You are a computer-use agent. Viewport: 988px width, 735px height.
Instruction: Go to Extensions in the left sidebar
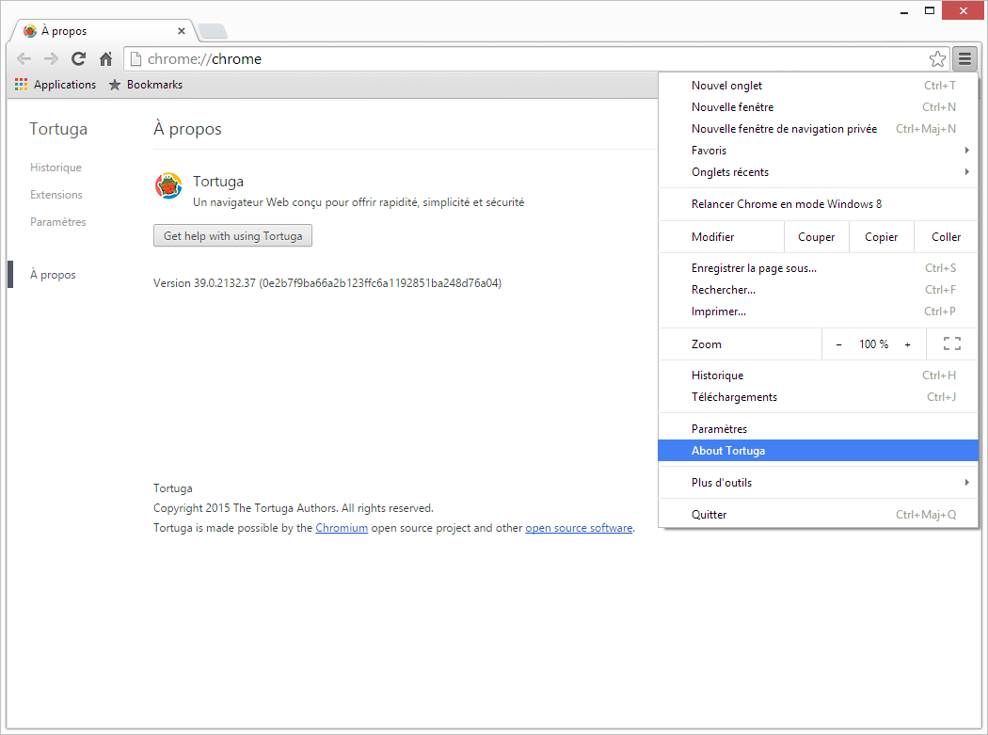click(56, 195)
